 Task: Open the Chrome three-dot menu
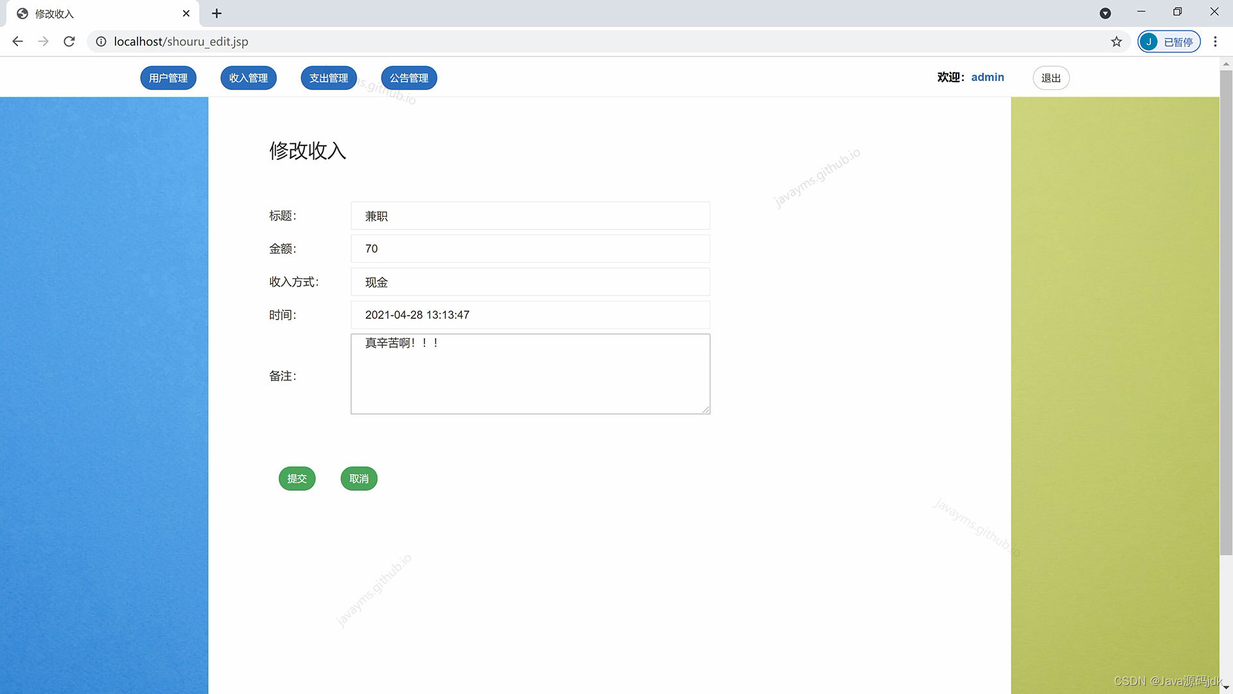click(x=1215, y=41)
